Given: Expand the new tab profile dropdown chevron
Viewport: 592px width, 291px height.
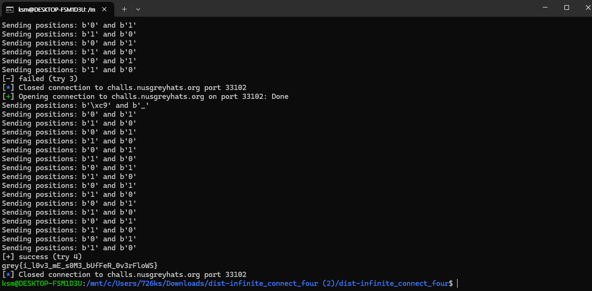Looking at the screenshot, I should (x=138, y=9).
